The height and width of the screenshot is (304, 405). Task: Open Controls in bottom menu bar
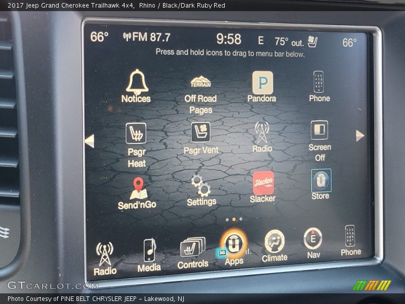(x=193, y=253)
